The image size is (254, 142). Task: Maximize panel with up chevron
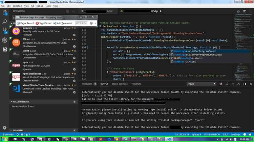[x=239, y=84]
